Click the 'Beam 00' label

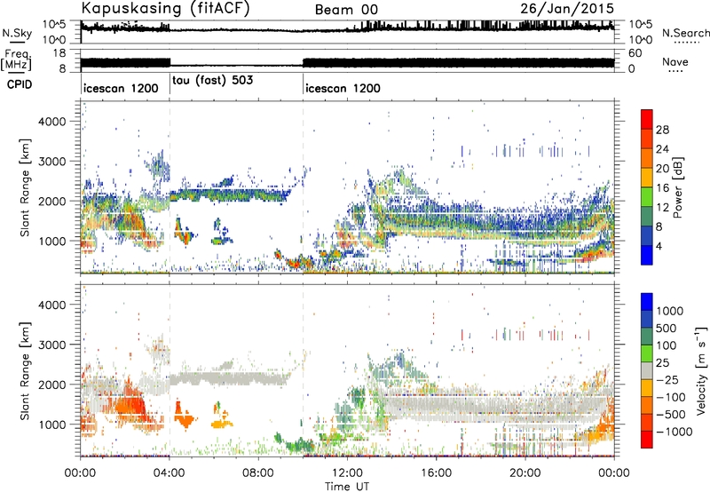coord(346,10)
